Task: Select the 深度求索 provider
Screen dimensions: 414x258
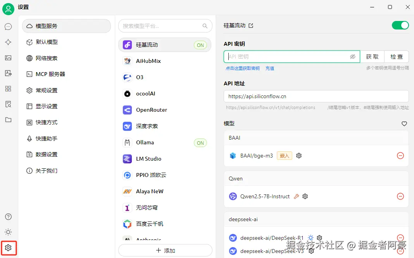Action: (x=165, y=126)
